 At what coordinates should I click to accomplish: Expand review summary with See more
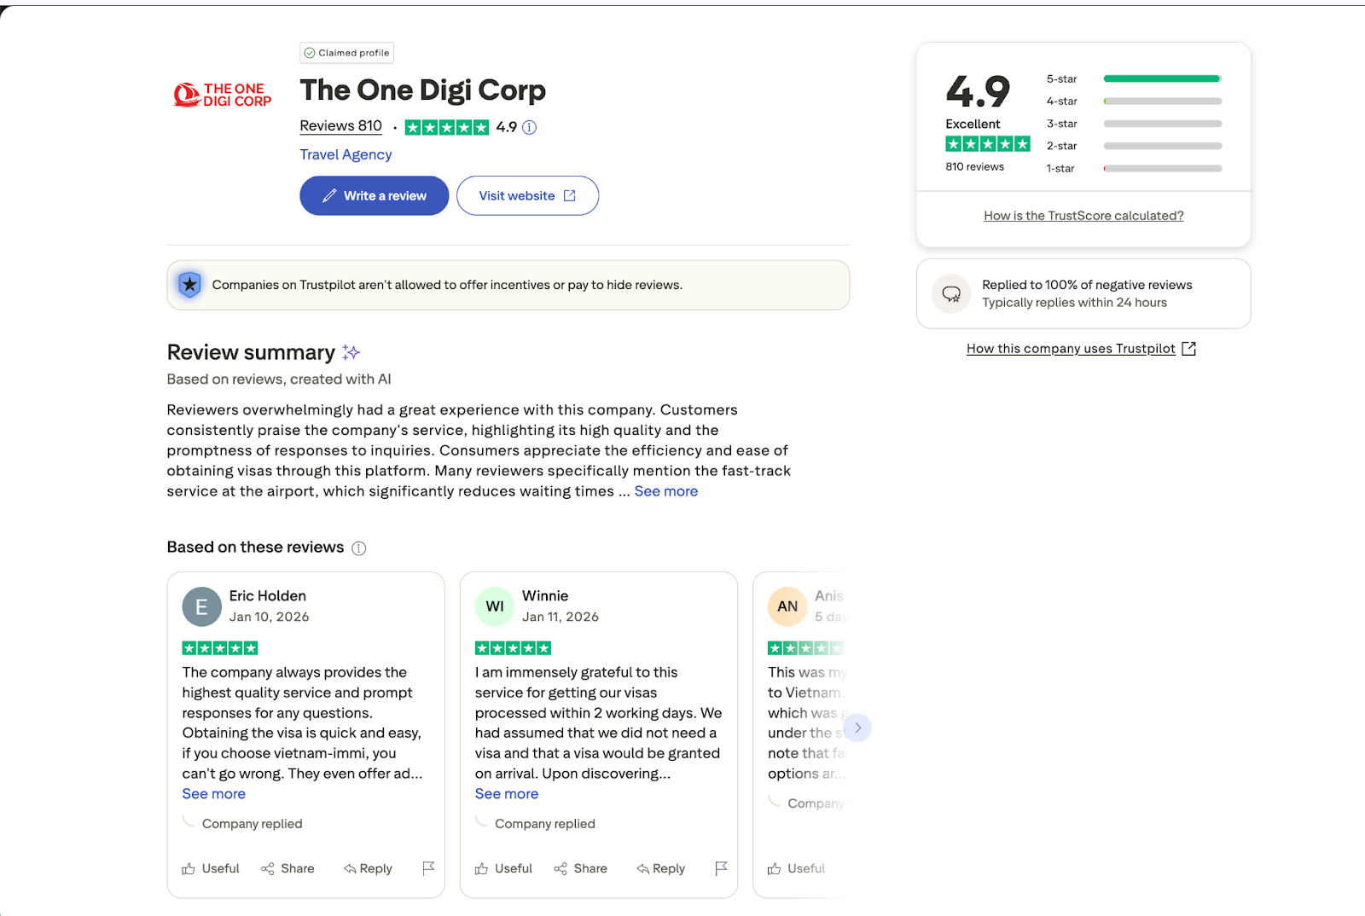[665, 491]
